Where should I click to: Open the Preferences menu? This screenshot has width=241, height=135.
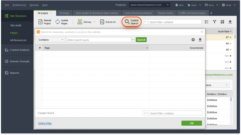tap(19, 5)
